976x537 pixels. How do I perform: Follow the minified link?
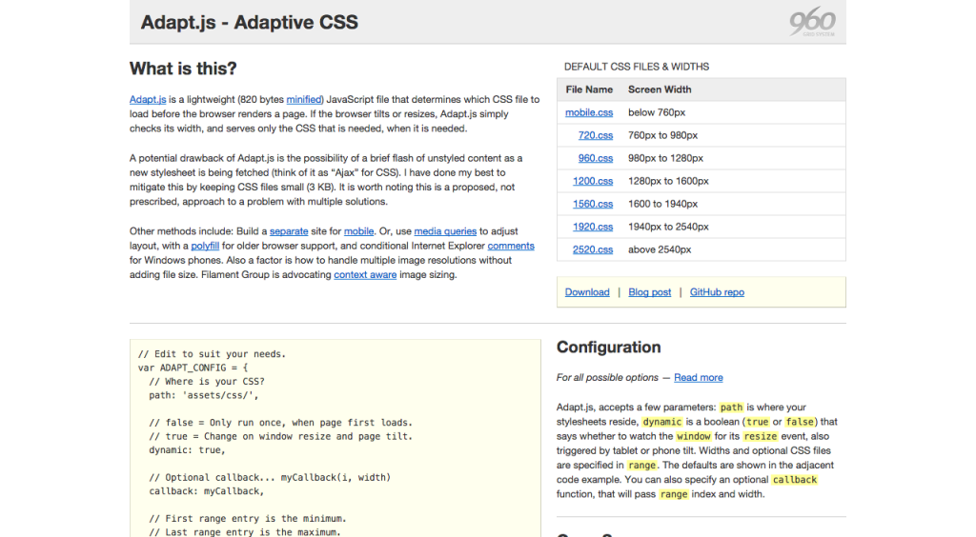(304, 99)
